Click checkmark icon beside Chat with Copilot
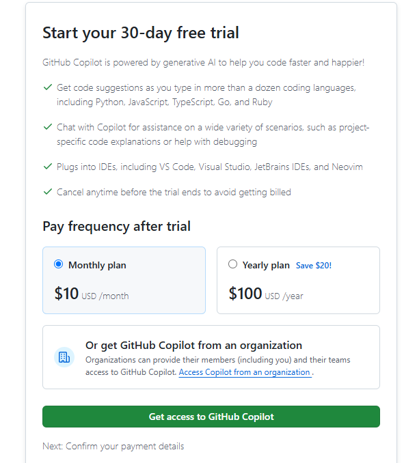 pyautogui.click(x=48, y=128)
